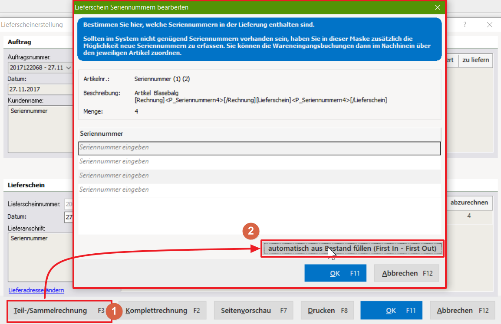
Task: Open the Lieferadresse ändern link
Action: point(36,290)
